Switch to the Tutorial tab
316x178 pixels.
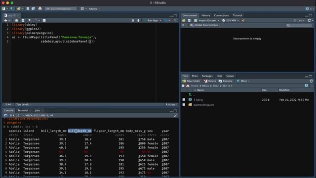[x=237, y=15]
